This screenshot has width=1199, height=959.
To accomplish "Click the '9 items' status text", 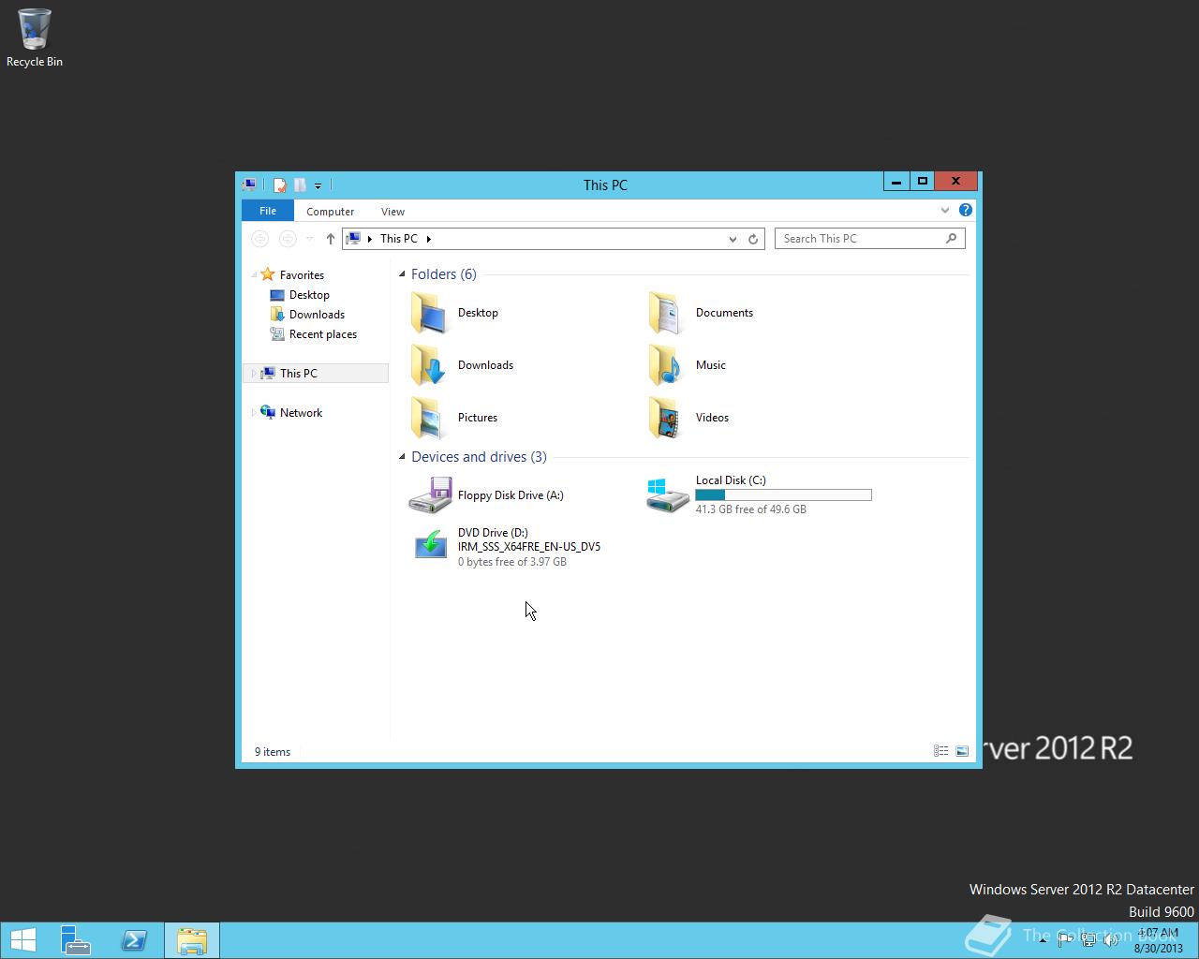I will click(x=273, y=752).
